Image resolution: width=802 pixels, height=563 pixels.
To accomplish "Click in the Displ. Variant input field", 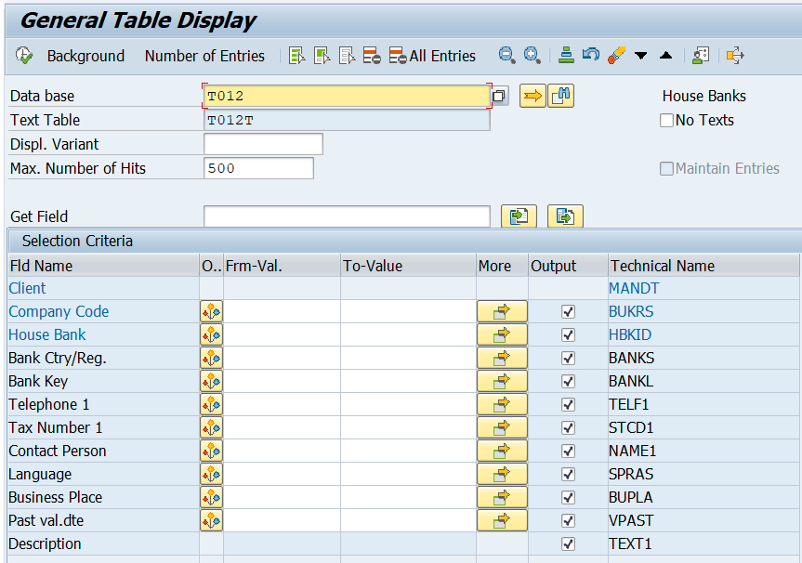I will (x=263, y=144).
